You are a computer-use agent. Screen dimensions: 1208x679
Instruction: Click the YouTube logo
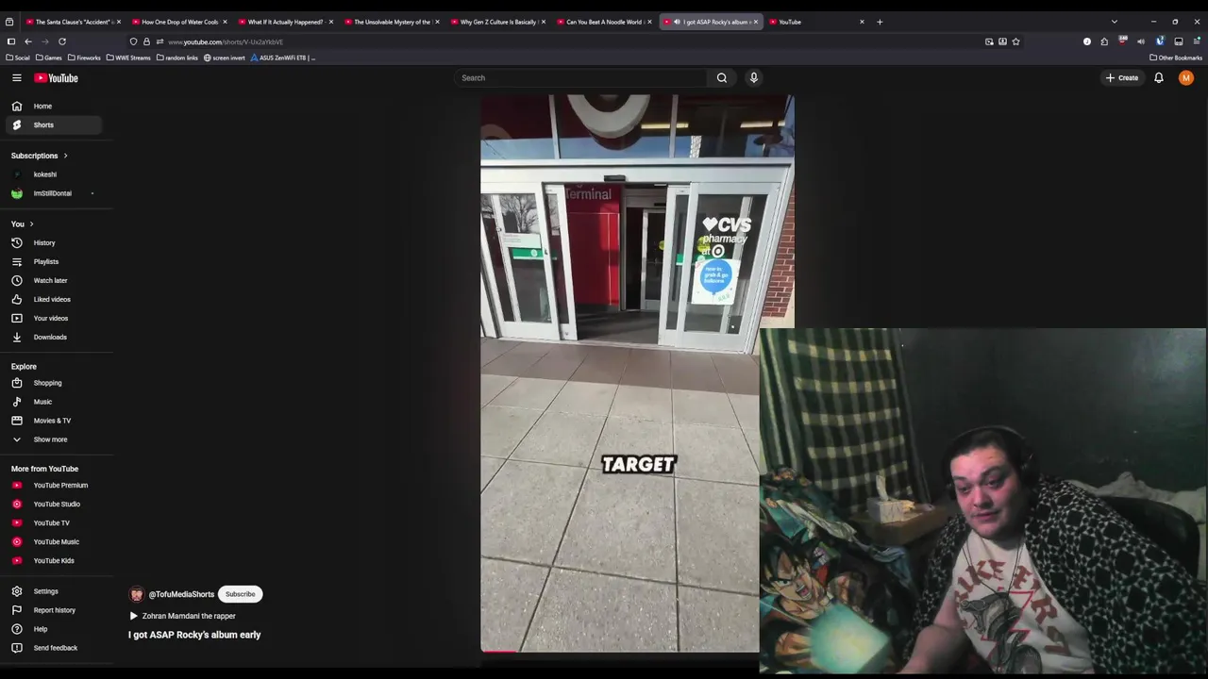click(56, 78)
